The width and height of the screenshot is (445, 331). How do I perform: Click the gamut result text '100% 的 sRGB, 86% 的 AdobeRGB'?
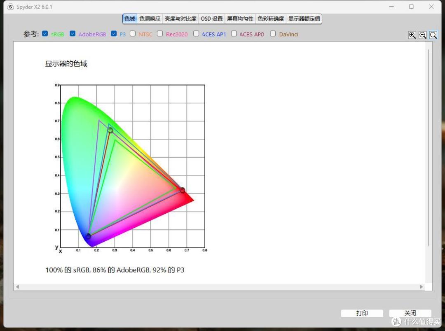click(98, 270)
